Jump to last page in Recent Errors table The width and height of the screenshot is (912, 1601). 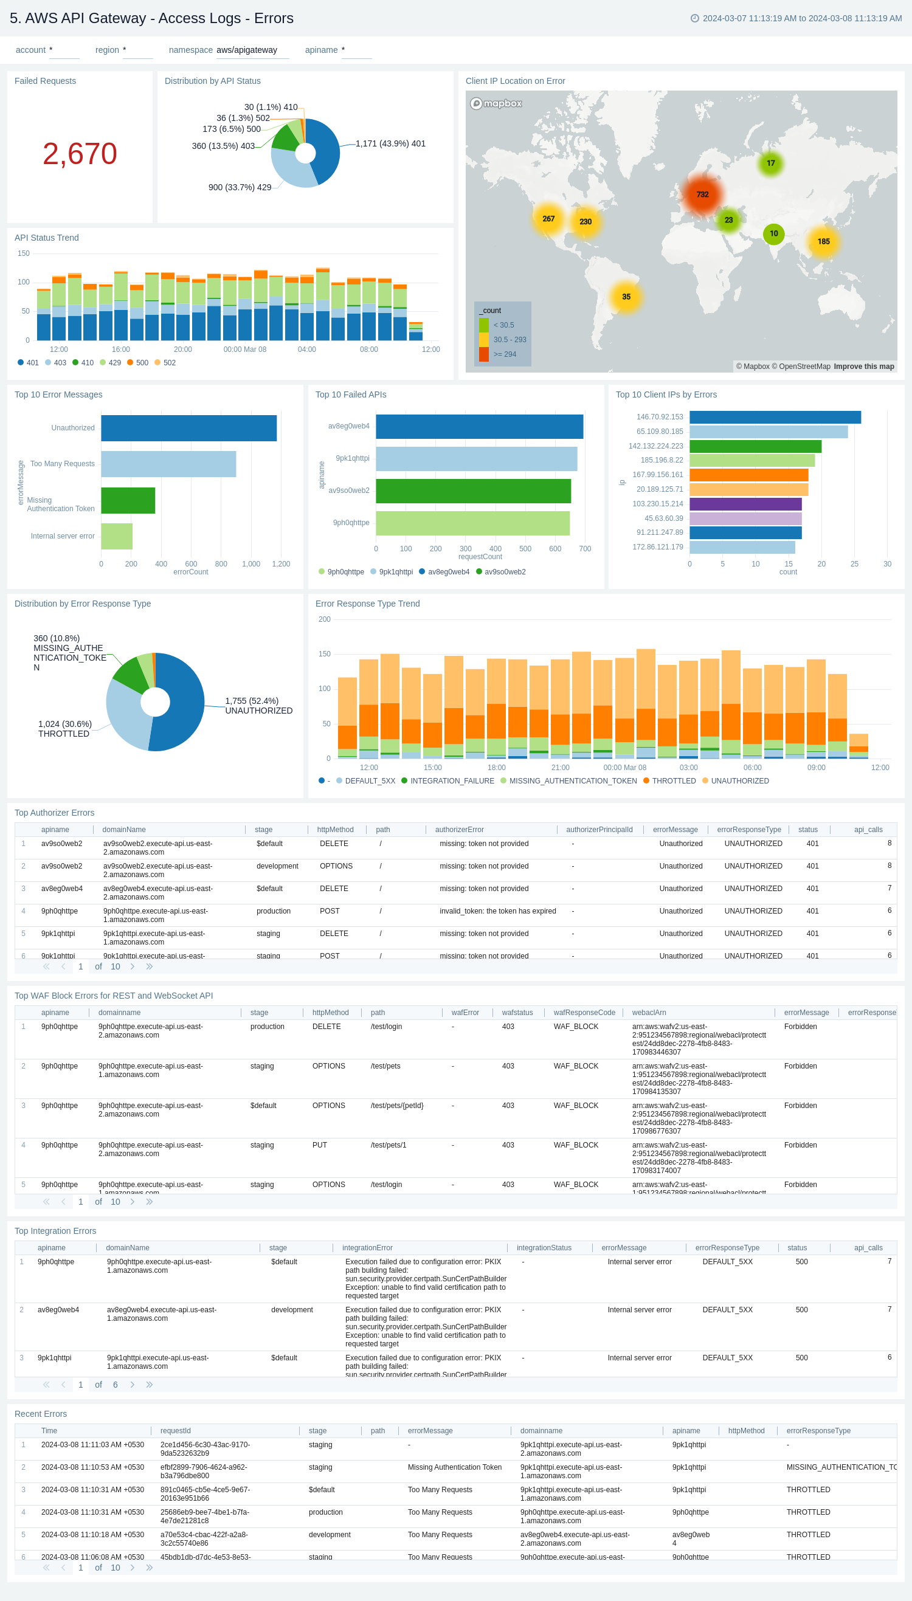coord(149,1567)
